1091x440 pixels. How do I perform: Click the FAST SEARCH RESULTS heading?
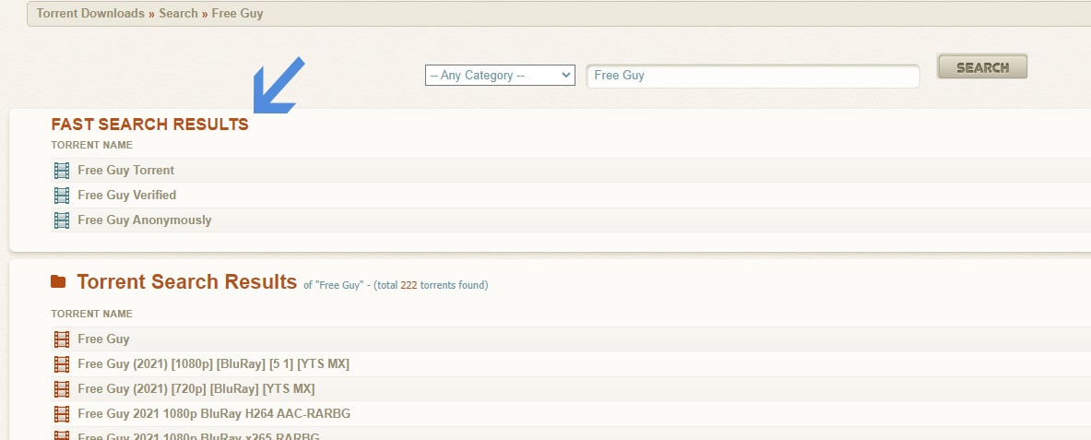click(149, 125)
